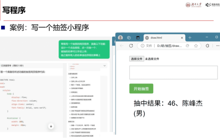Open the browser workspaces icon
Image resolution: width=220 pixels, height=139 pixels.
(x=129, y=37)
